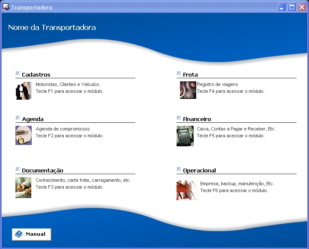The width and height of the screenshot is (309, 249).
Task: Open the Agenda heading
Action: pyautogui.click(x=33, y=119)
